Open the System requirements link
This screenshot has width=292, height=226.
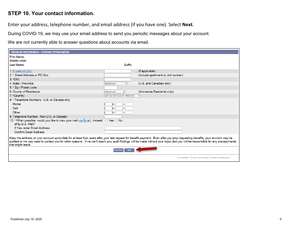pos(221,157)
